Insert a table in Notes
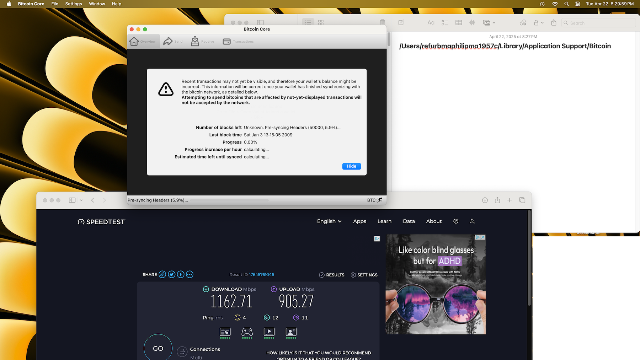The height and width of the screenshot is (360, 640). point(459,23)
